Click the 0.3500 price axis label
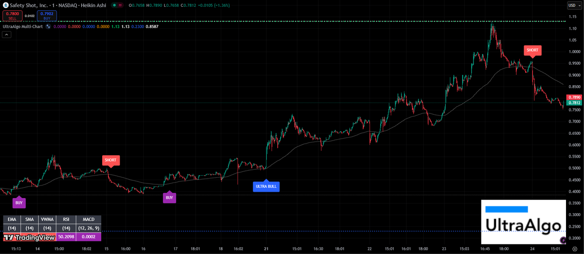 coord(574,203)
